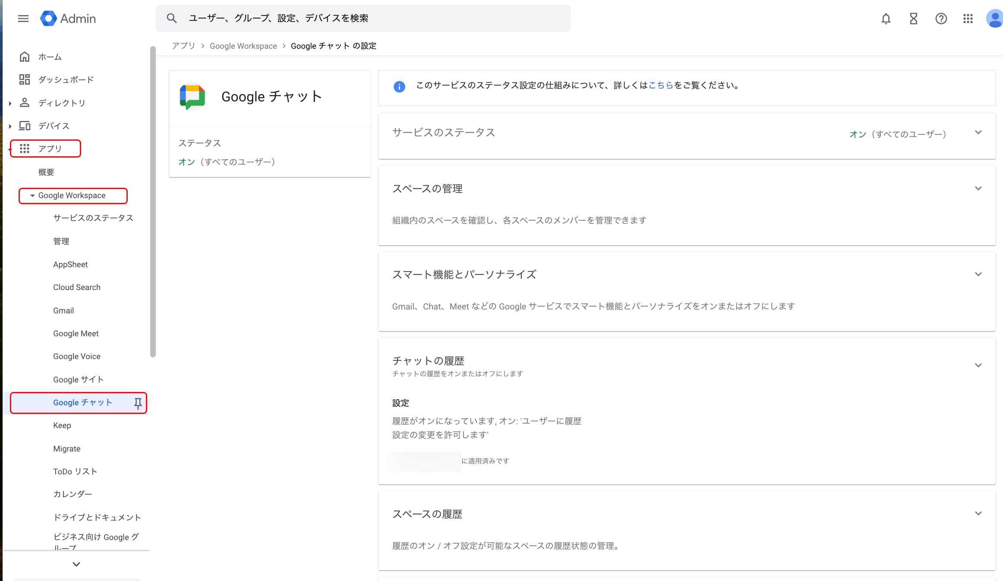Viewport: 1003px width, 581px height.
Task: Click the こちら help link
Action: [x=661, y=85]
